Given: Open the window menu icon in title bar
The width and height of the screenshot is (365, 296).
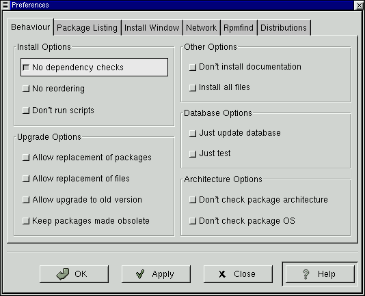Looking at the screenshot, I should point(5,5).
